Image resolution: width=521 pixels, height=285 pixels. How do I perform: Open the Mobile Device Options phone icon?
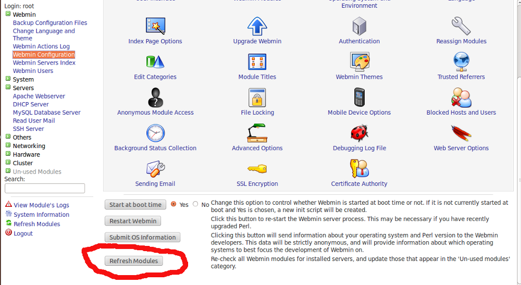(x=359, y=97)
